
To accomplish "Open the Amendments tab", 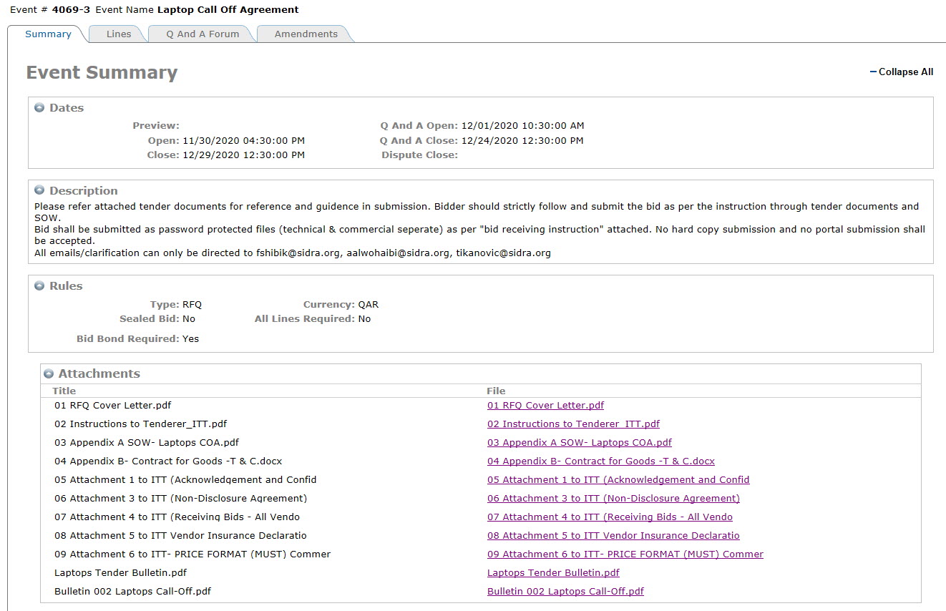I will [306, 34].
